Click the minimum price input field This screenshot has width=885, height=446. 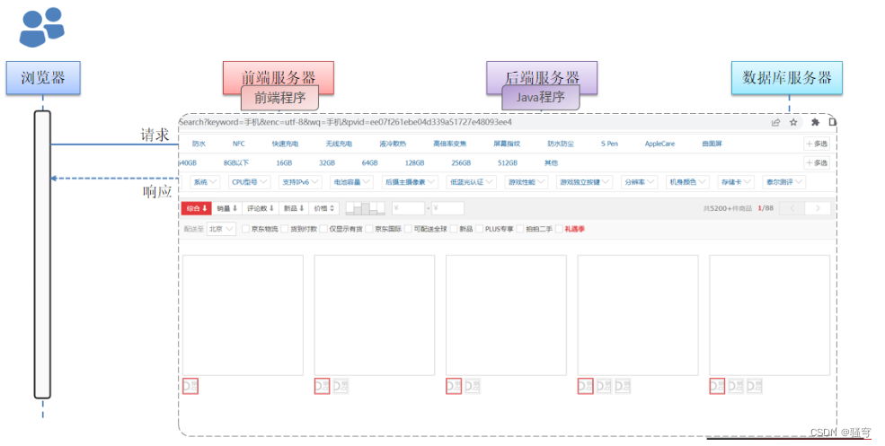[408, 208]
